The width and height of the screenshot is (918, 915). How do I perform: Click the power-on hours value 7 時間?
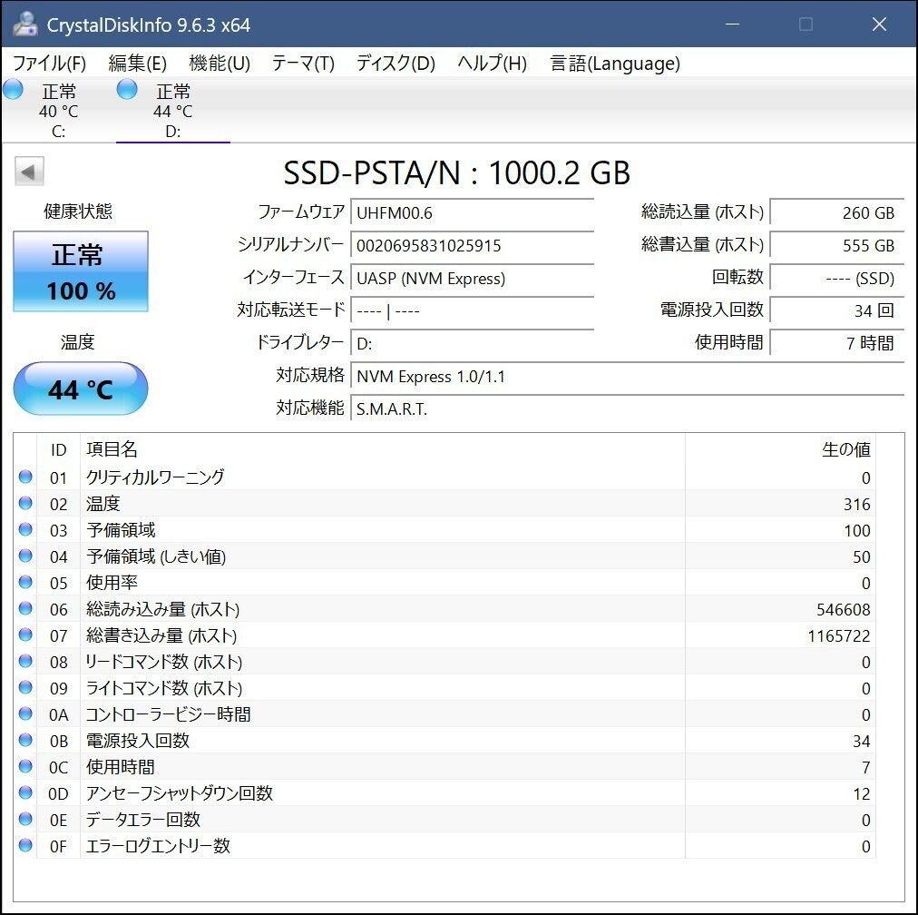point(837,343)
